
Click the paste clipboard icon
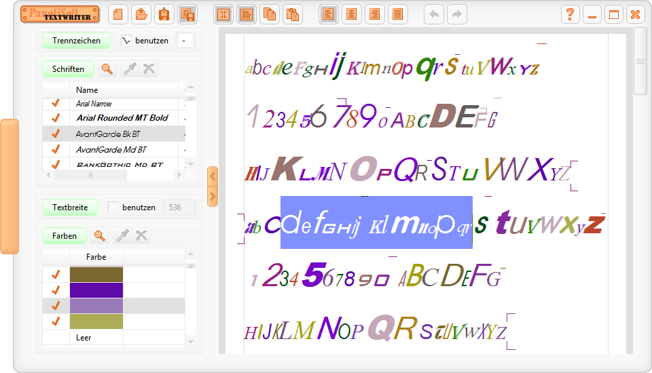tap(293, 14)
